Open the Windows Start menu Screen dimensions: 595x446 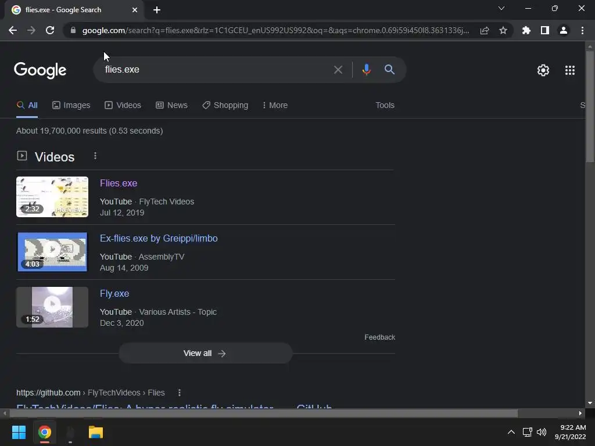19,432
